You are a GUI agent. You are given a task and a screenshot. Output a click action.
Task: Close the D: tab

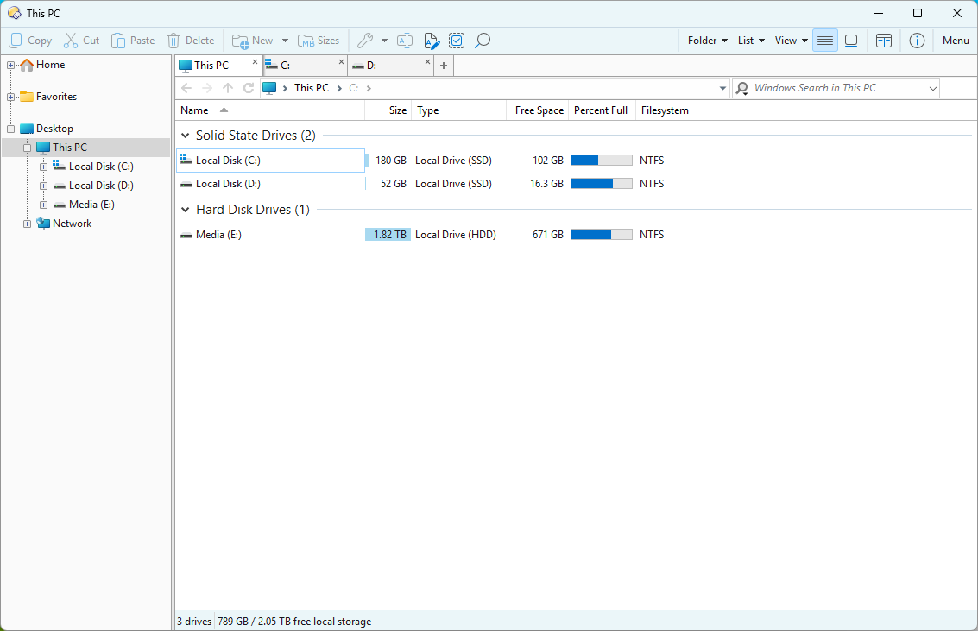(x=427, y=62)
